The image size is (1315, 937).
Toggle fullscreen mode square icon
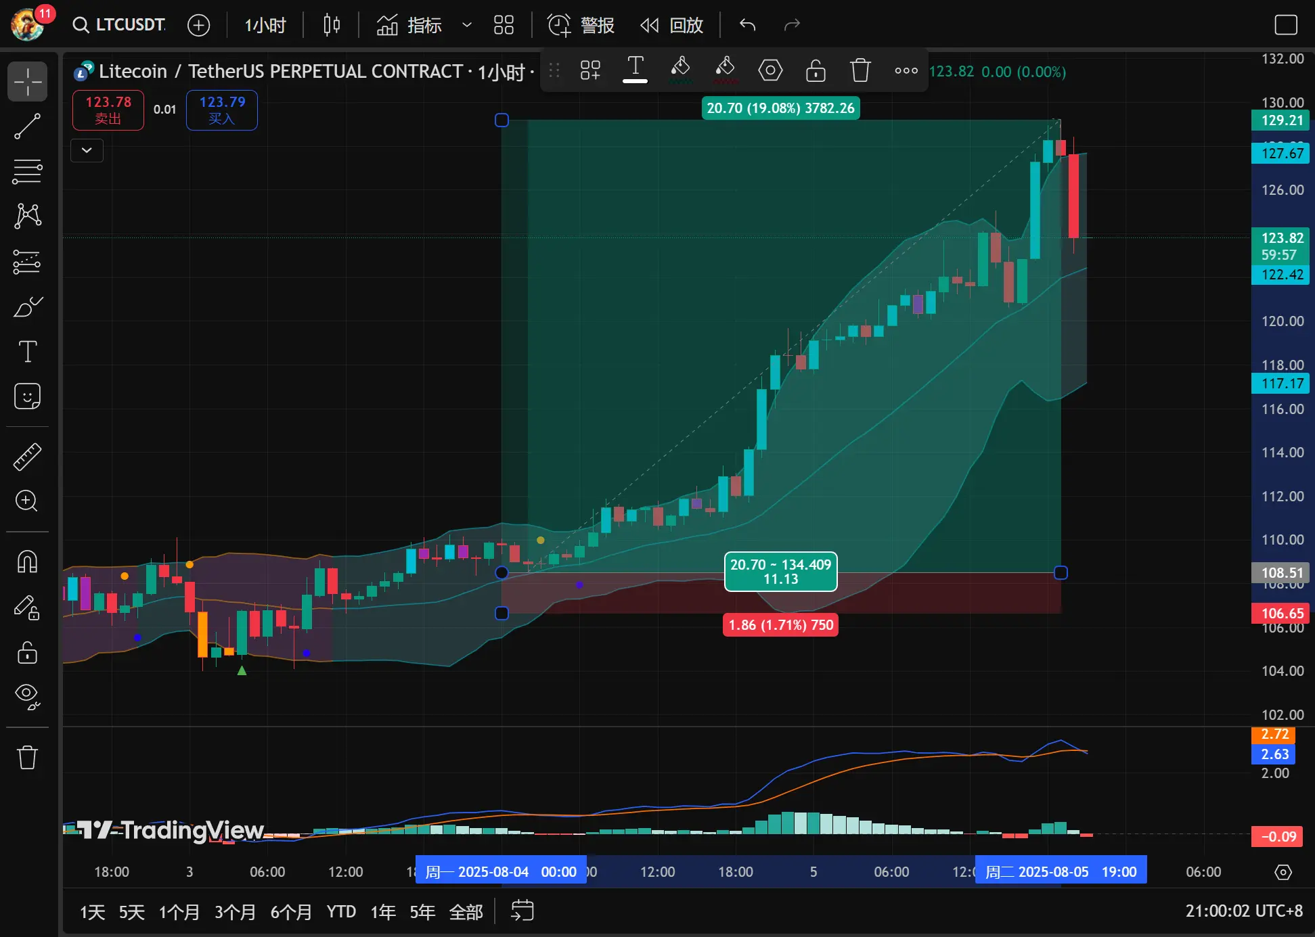click(x=1285, y=25)
